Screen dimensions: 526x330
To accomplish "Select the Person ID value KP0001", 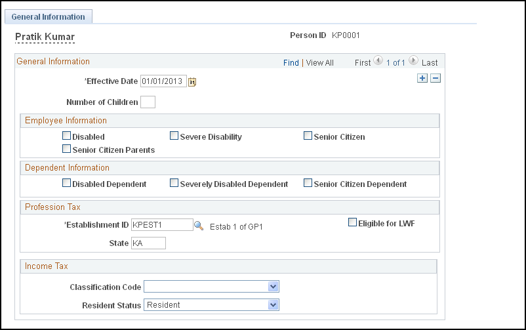I will pos(346,35).
